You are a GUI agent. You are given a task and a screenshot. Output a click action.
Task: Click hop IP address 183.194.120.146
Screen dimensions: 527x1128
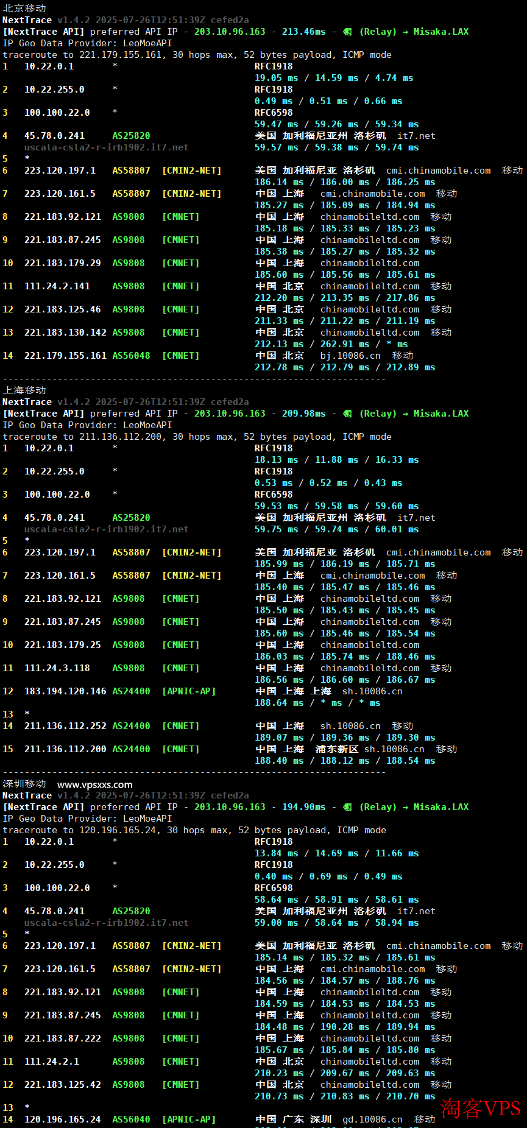[65, 691]
